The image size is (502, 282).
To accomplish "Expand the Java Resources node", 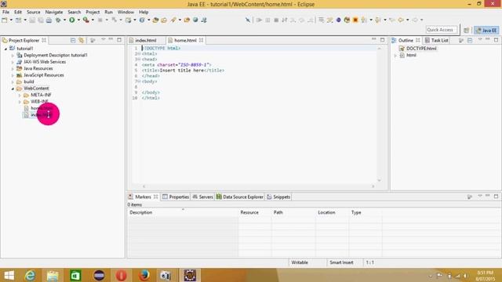I will click(x=13, y=69).
